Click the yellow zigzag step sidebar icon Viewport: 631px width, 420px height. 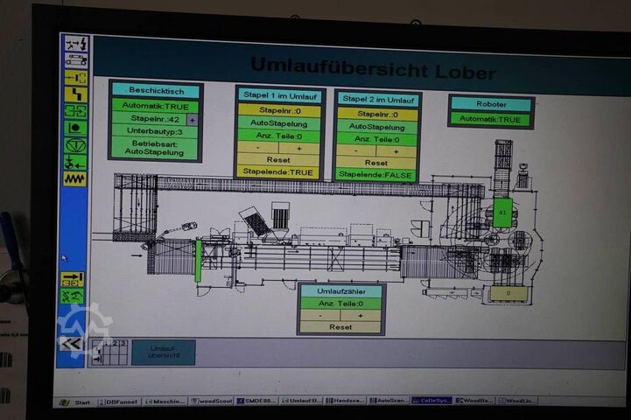click(75, 94)
